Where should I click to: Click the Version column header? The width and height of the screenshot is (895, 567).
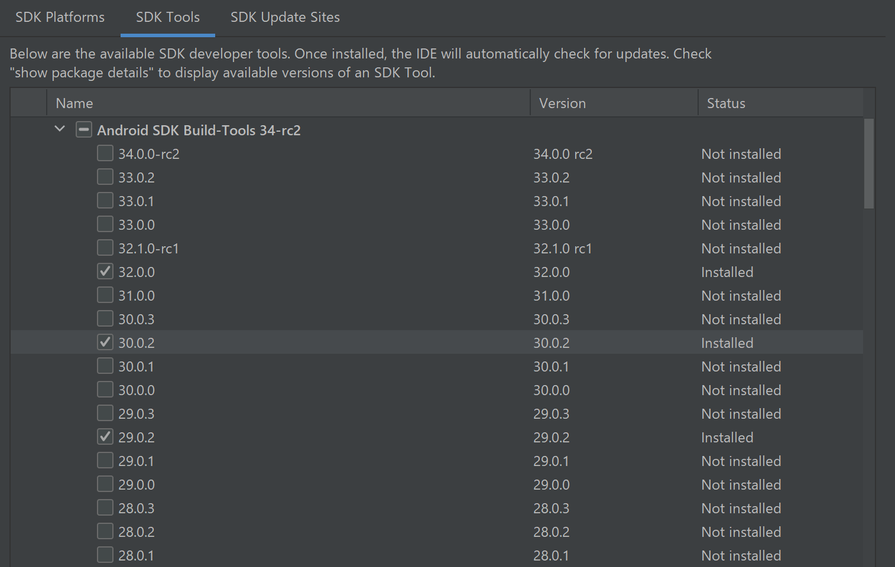[562, 103]
